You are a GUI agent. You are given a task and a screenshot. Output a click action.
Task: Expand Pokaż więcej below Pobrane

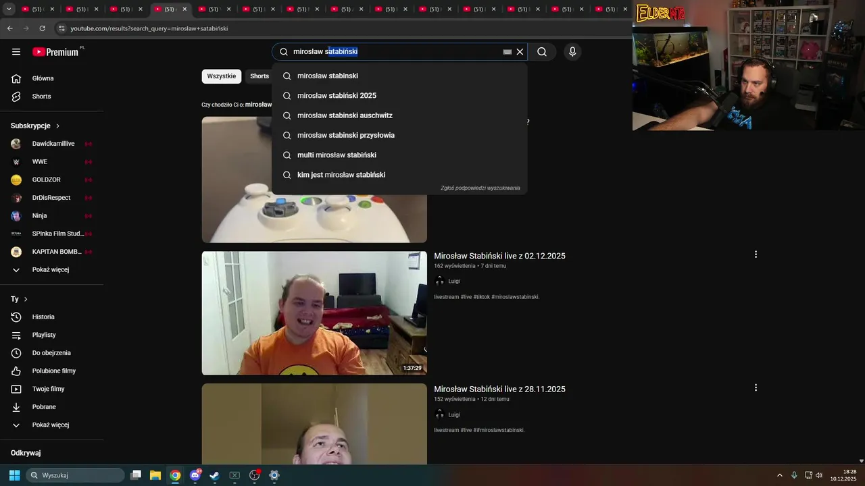click(52, 425)
